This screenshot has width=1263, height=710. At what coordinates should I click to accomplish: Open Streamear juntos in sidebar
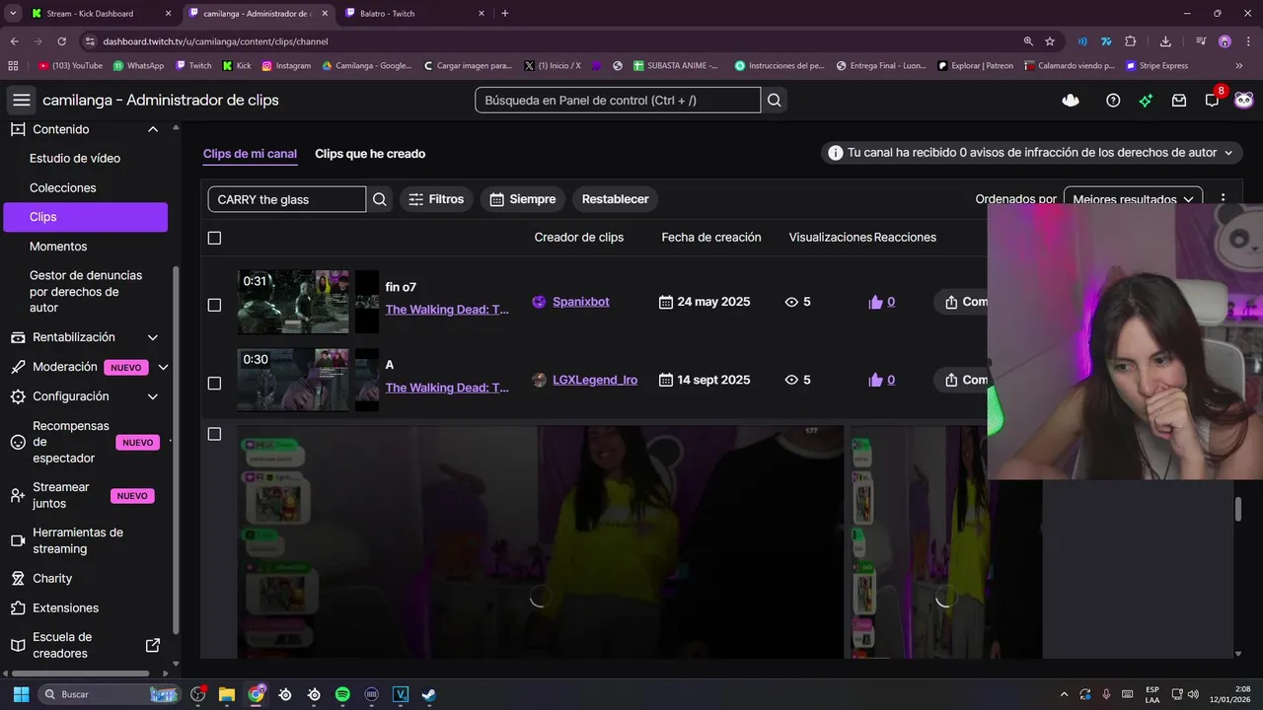[x=61, y=495]
